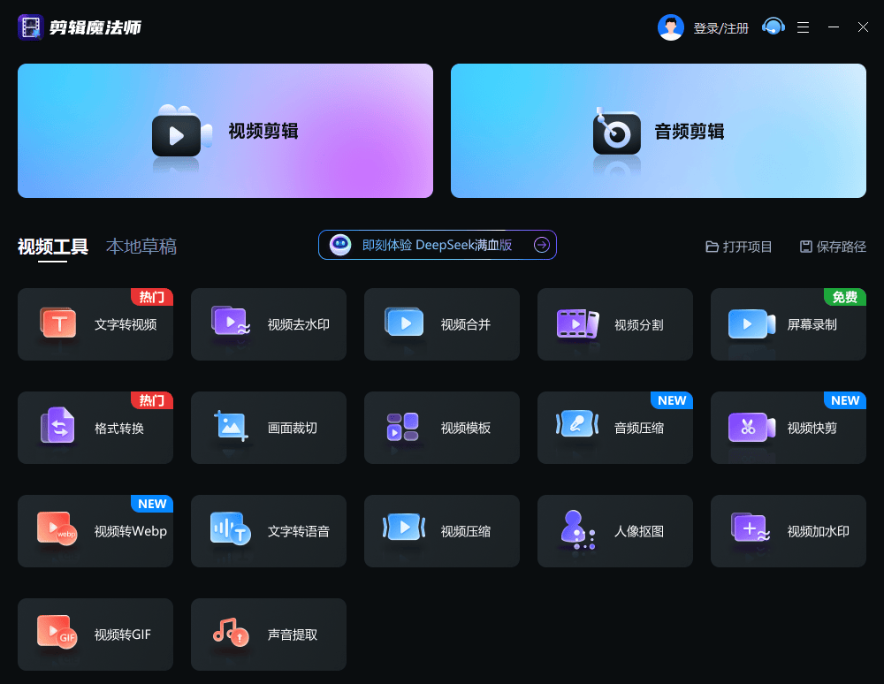Select the 视频合并 video merge tool
The width and height of the screenshot is (884, 684).
pyautogui.click(x=442, y=324)
